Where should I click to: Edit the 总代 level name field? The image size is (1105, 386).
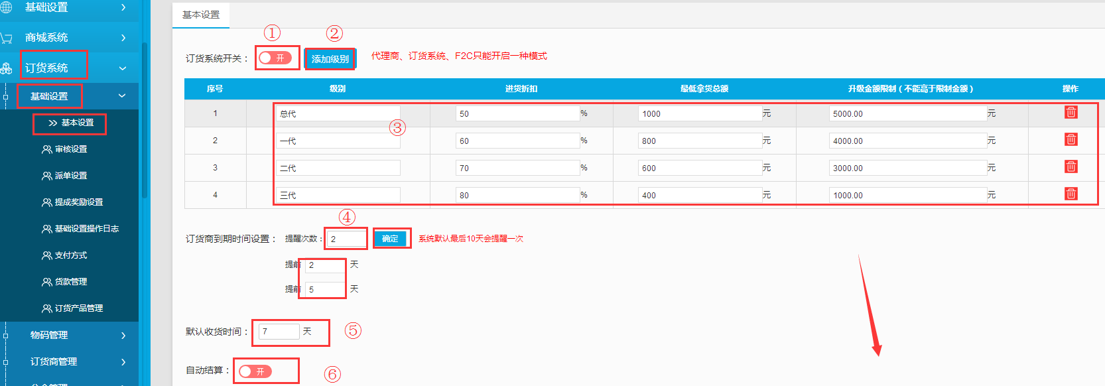click(x=338, y=113)
